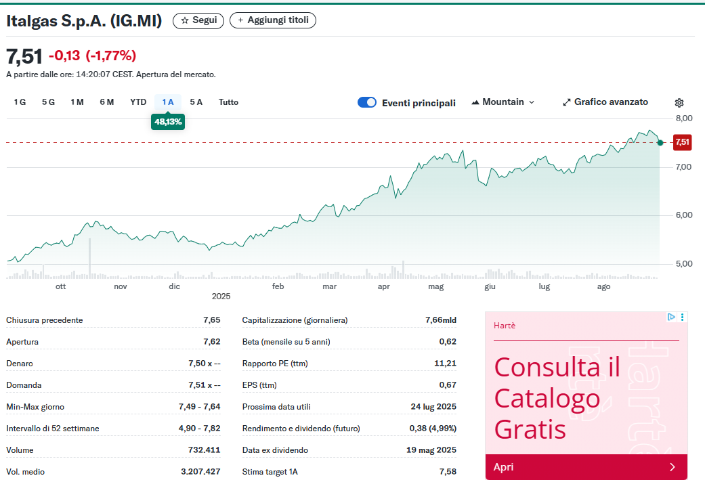Click the Italgas S.p.A. (IG.MI) title
The width and height of the screenshot is (705, 480).
click(84, 21)
